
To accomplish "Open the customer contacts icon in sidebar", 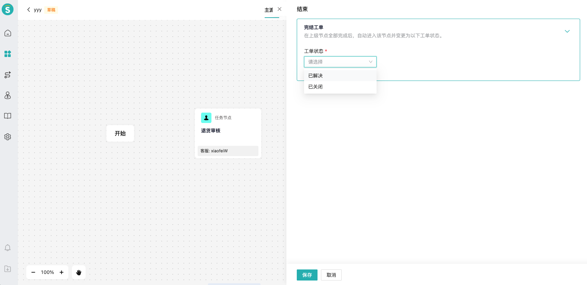I will [x=8, y=95].
